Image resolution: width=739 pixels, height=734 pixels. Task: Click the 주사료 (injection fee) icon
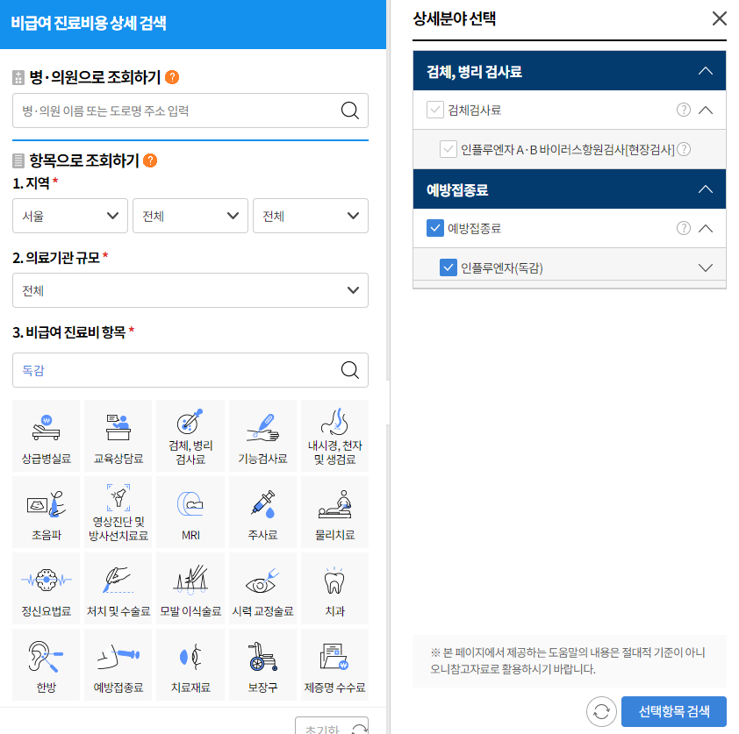(x=262, y=512)
